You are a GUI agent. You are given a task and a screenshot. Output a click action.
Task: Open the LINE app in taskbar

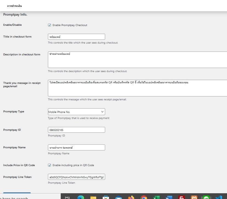click(x=206, y=197)
